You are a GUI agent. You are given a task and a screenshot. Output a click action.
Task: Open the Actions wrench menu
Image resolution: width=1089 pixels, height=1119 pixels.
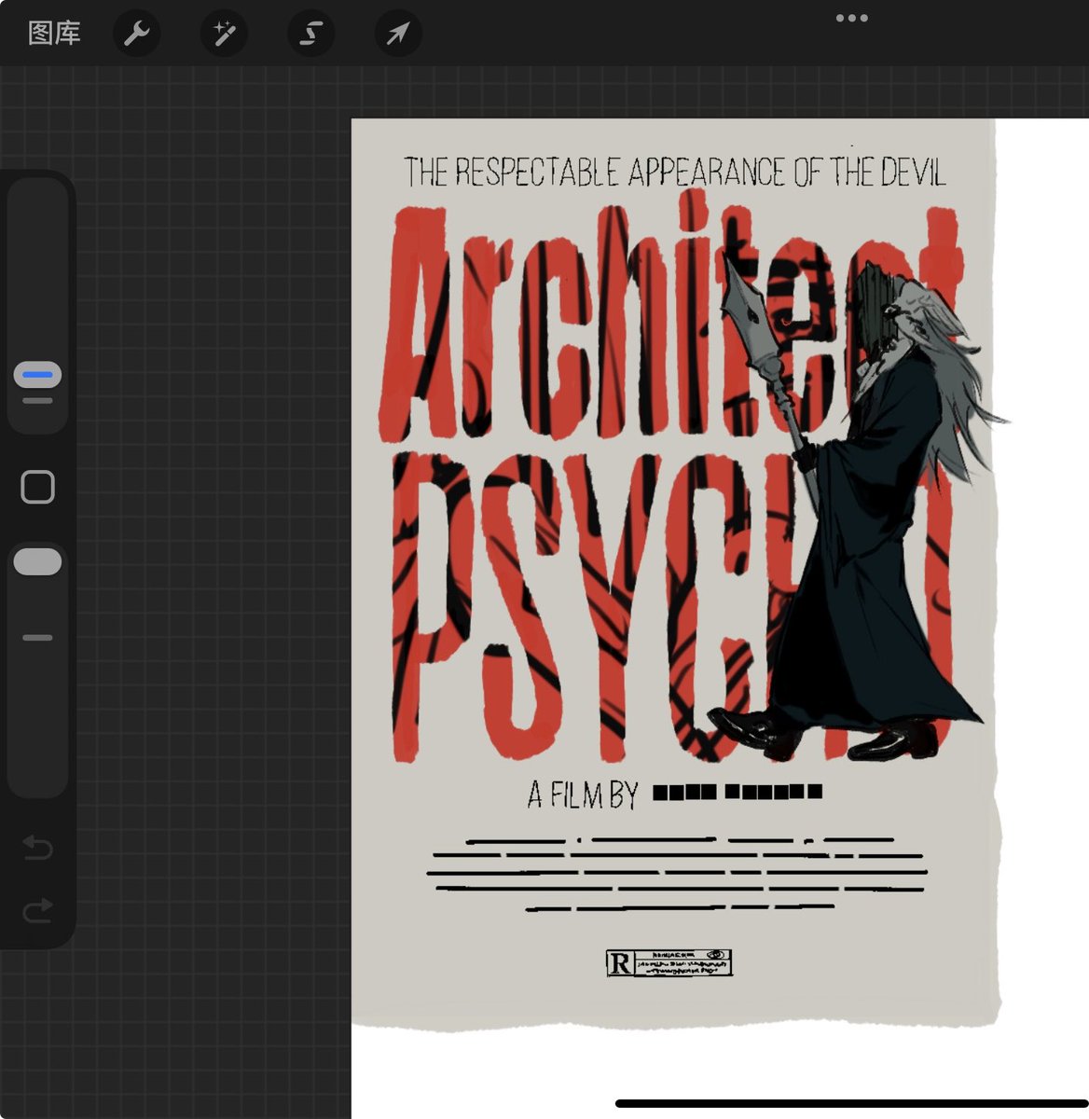[x=137, y=35]
